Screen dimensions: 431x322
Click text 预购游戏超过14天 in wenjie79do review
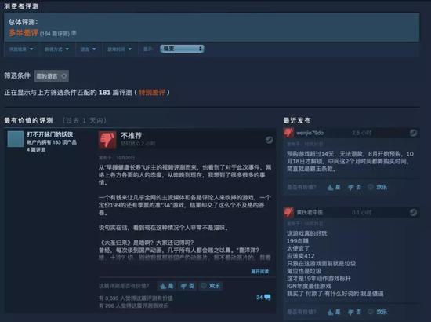311,154
